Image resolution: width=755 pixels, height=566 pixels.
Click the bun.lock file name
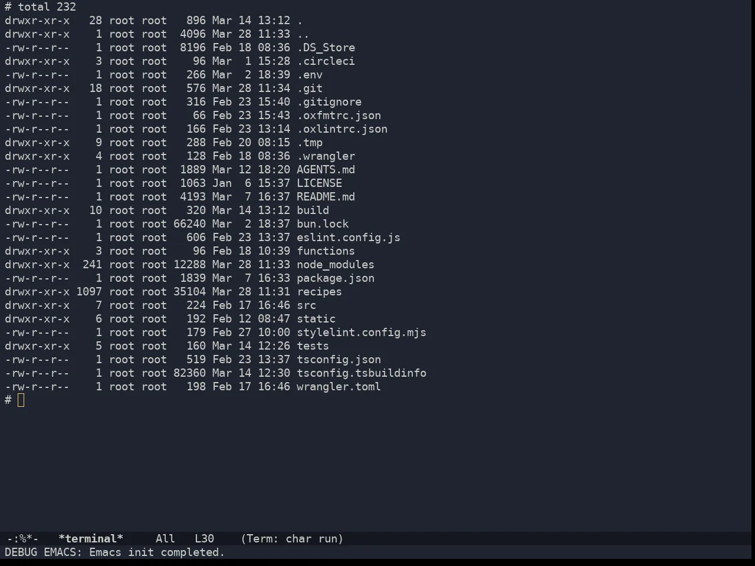323,224
